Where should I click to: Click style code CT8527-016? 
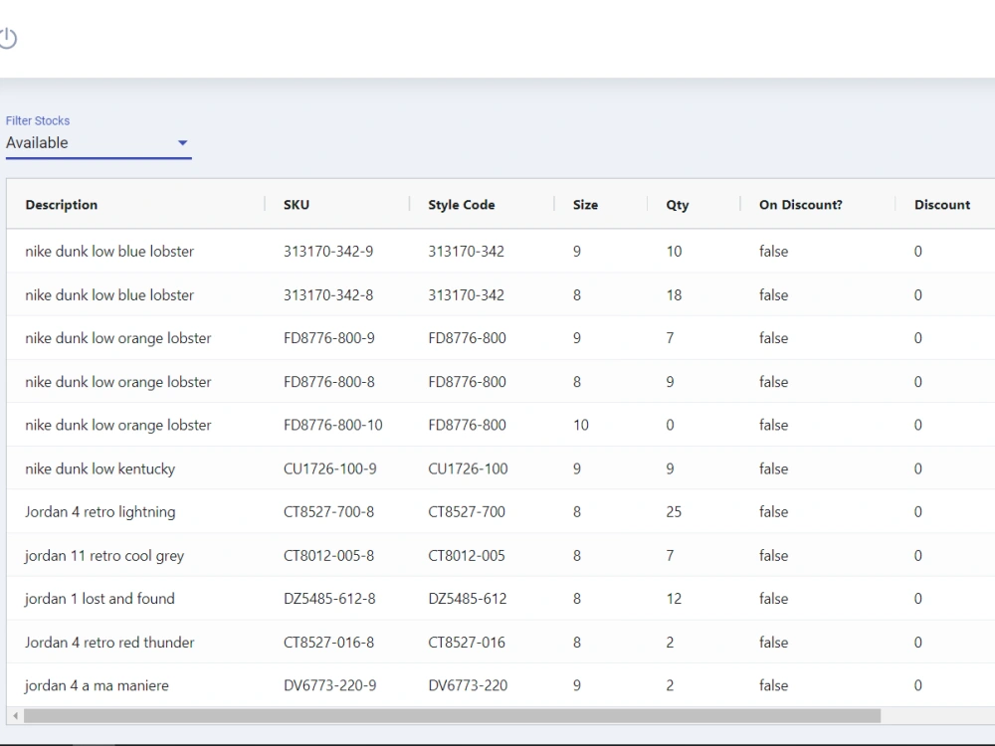coord(467,643)
